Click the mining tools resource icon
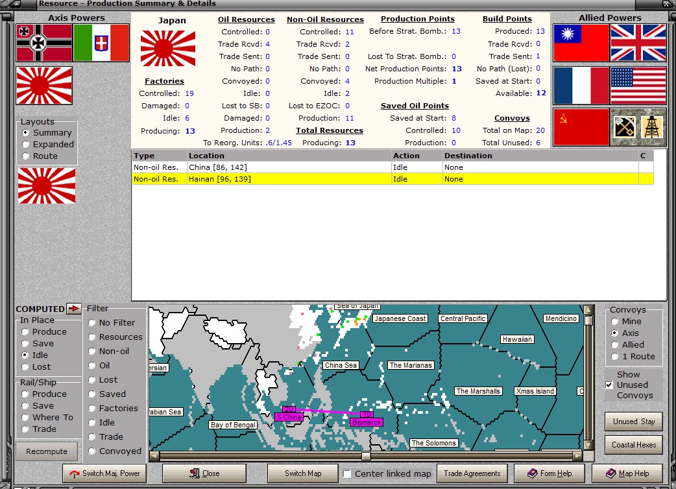676x489 pixels. point(624,127)
